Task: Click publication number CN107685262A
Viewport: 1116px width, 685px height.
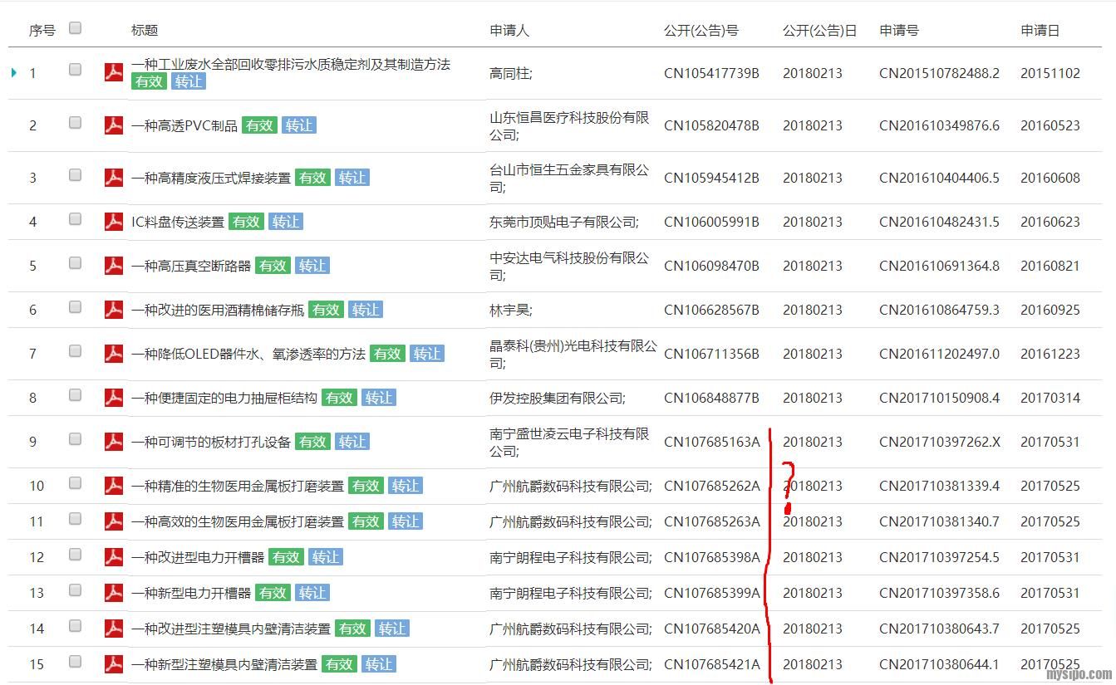Action: [711, 486]
